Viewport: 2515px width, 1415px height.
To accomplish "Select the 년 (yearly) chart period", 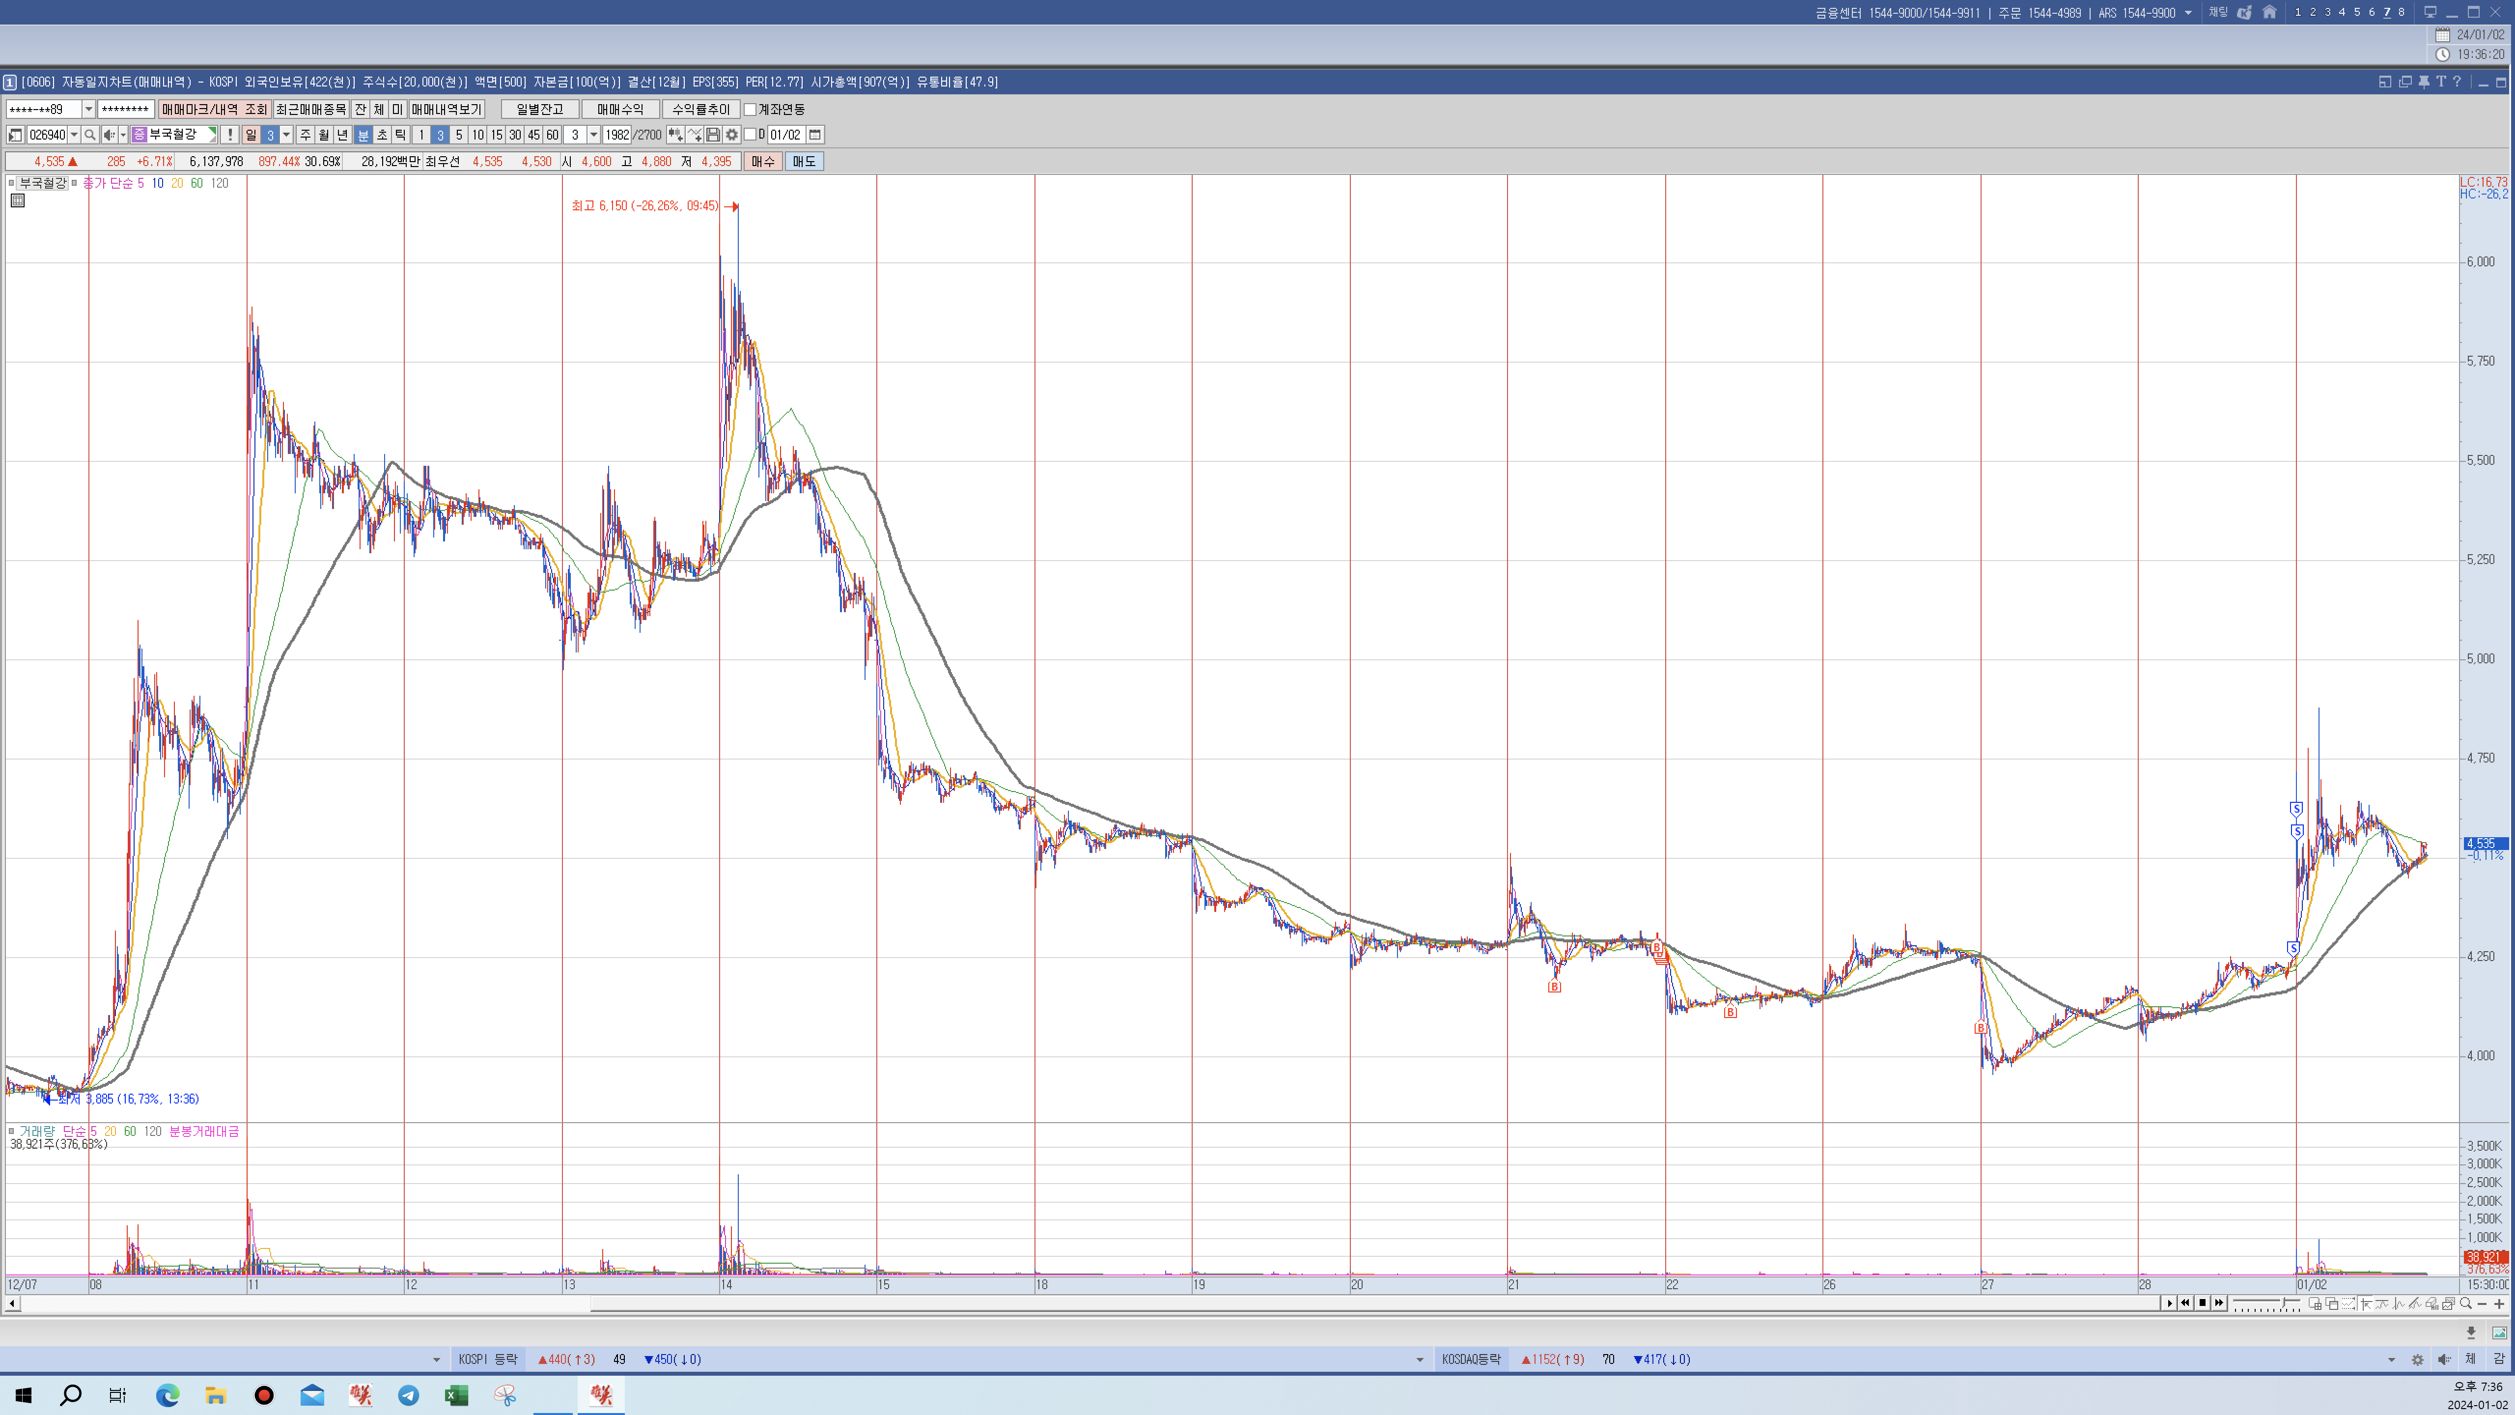I will point(342,135).
